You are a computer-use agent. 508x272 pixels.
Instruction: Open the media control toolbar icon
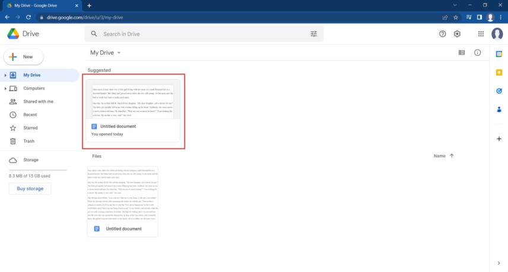[469, 17]
